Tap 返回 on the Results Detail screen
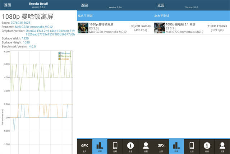230x154 pixels. click(x=7, y=5)
